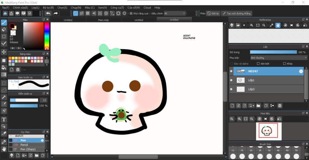309x160 pixels.
Task: Enable the radial snap guide icon
Action: coord(100,13)
